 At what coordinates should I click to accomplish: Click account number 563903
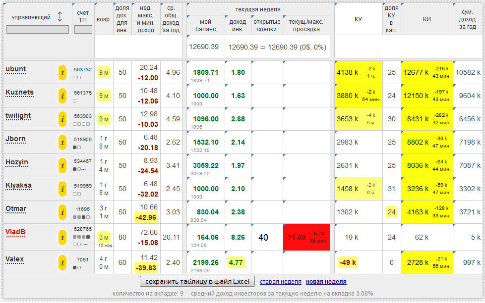[x=83, y=116]
